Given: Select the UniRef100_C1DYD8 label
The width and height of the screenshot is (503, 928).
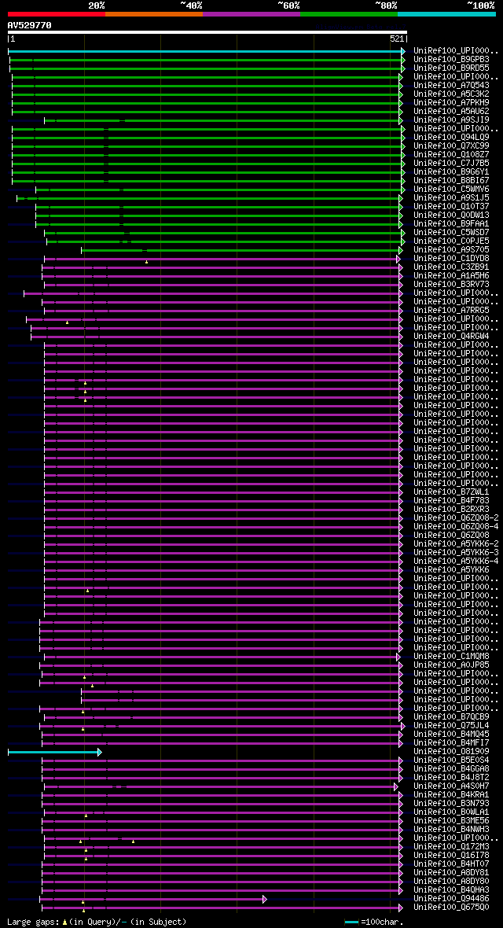Looking at the screenshot, I should click(x=451, y=258).
